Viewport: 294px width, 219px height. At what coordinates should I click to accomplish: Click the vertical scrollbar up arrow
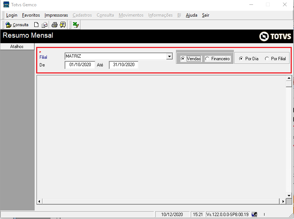tap(289, 78)
